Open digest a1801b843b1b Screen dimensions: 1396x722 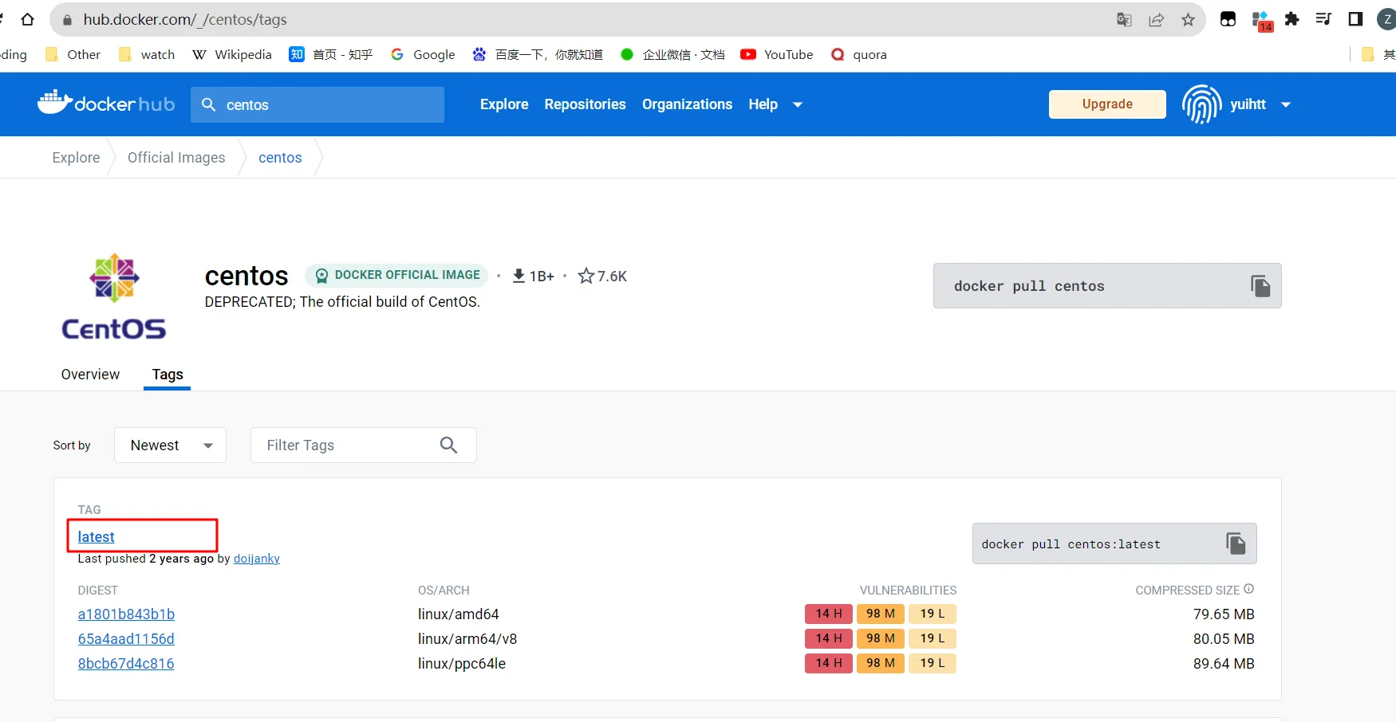click(126, 614)
